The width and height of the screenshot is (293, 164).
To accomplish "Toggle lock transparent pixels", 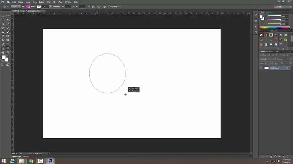I will point(266,63).
